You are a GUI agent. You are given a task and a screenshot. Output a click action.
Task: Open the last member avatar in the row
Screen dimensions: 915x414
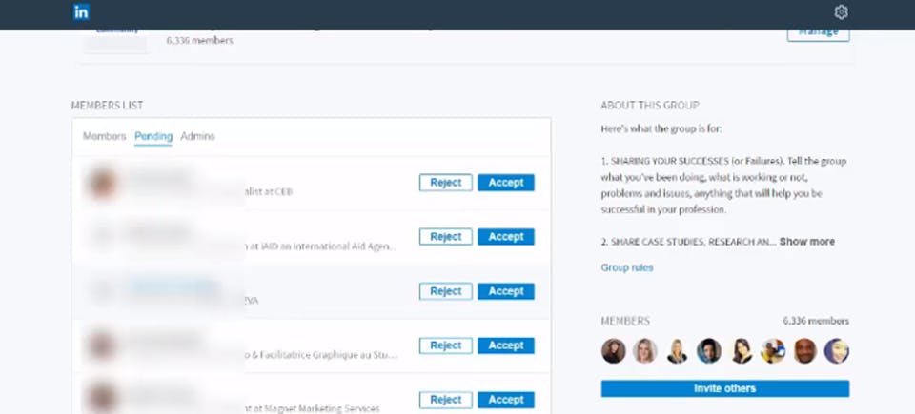[836, 351]
